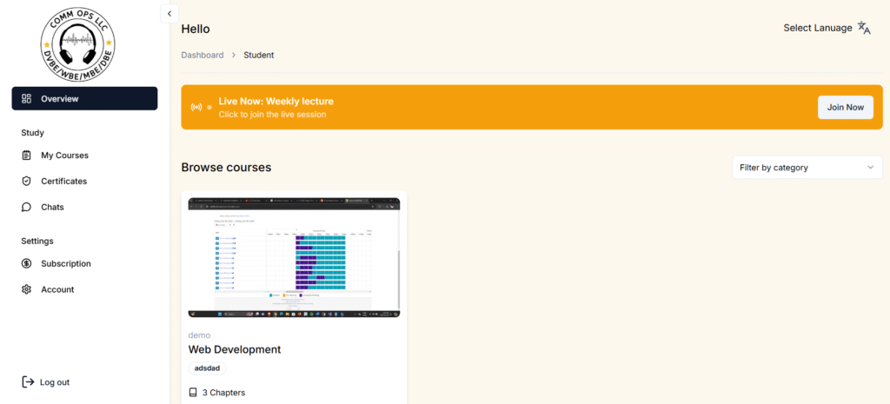890x404 pixels.
Task: Click the My Courses clipboard icon
Action: (26, 156)
